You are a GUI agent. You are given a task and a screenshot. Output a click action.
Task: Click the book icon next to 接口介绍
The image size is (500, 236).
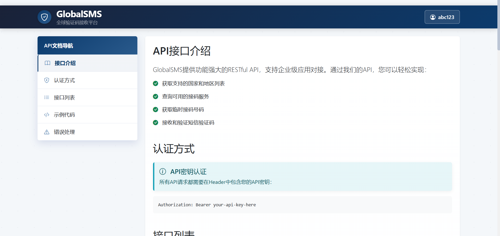47,63
